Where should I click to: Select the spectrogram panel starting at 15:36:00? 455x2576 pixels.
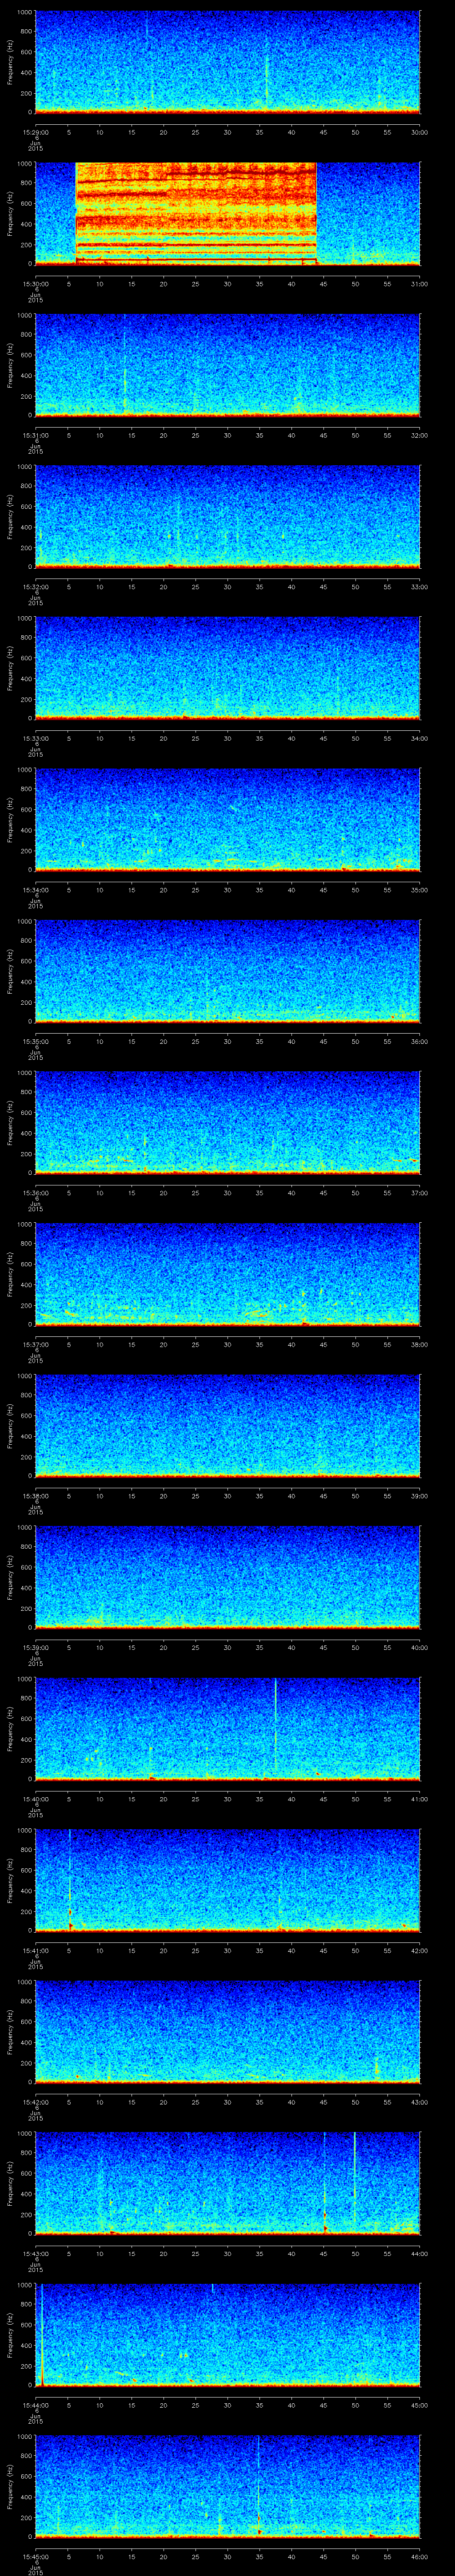pos(227,1123)
